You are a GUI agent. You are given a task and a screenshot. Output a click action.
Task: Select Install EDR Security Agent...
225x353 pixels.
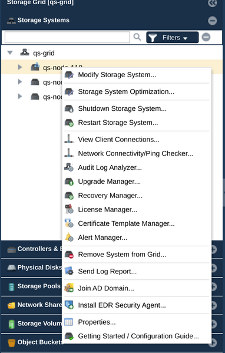122,305
